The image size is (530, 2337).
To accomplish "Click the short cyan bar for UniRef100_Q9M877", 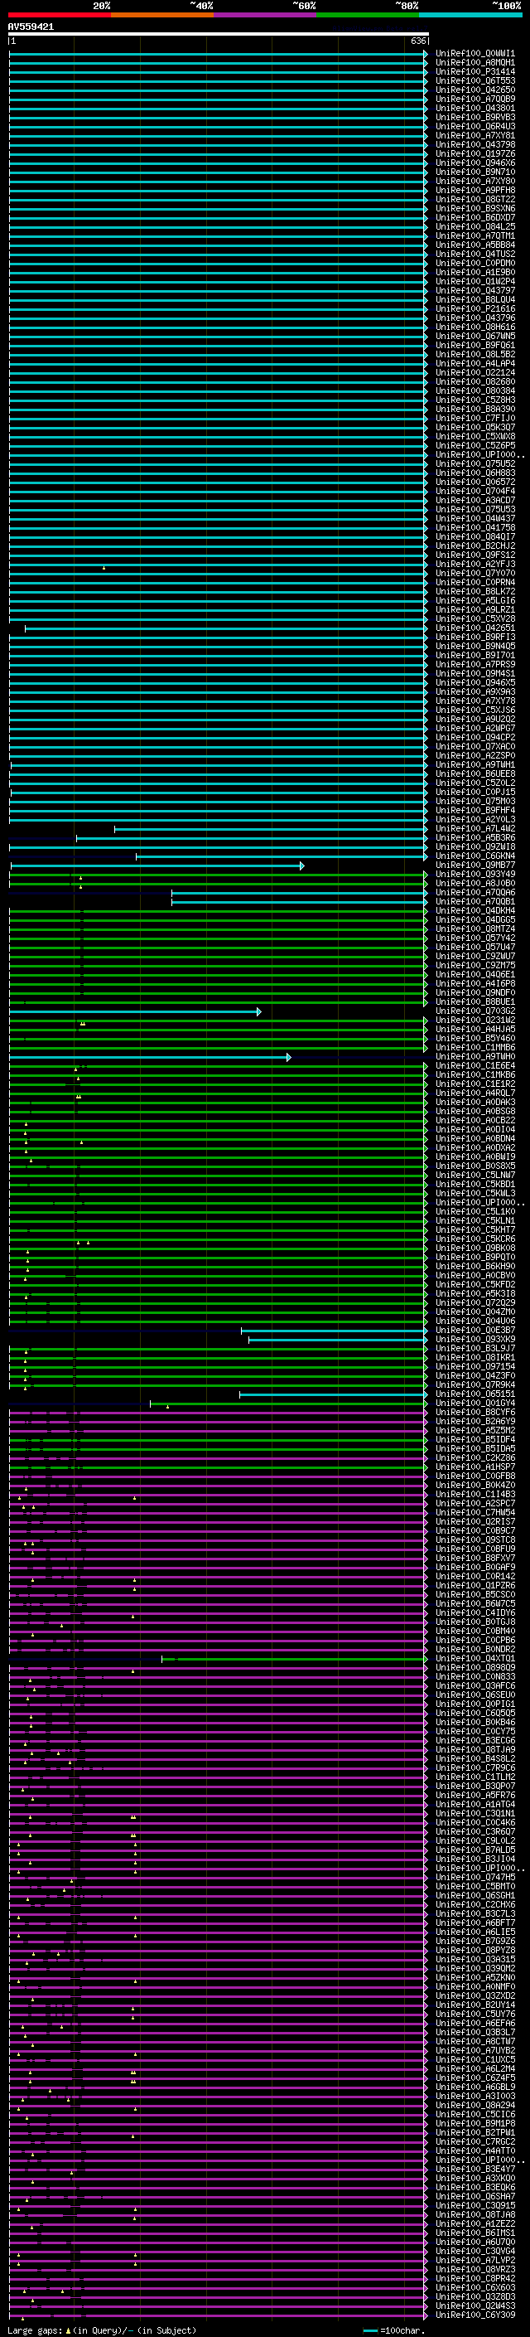I will coord(157,865).
